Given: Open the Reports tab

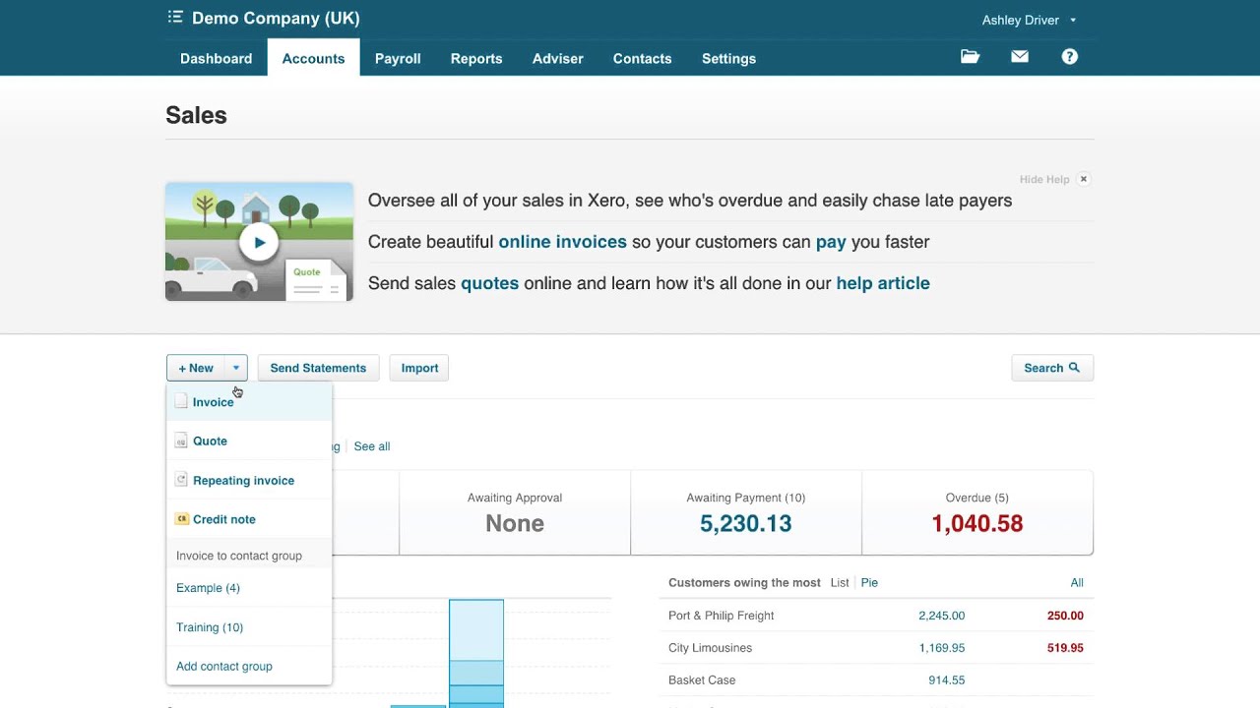Looking at the screenshot, I should pos(476,58).
